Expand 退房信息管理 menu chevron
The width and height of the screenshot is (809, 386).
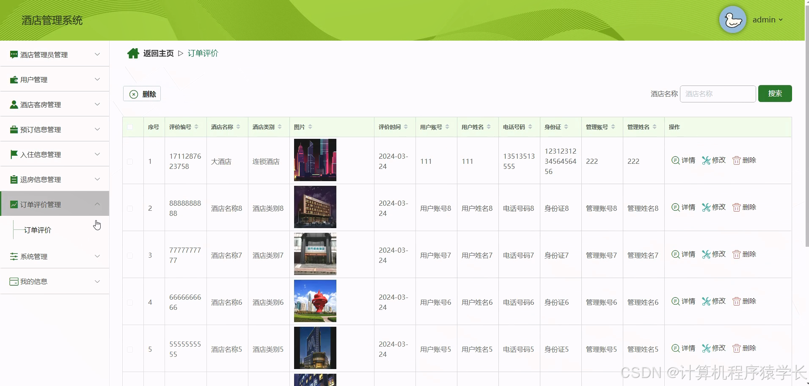(x=97, y=179)
